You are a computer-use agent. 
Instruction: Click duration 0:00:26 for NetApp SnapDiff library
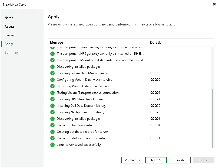tap(155, 112)
